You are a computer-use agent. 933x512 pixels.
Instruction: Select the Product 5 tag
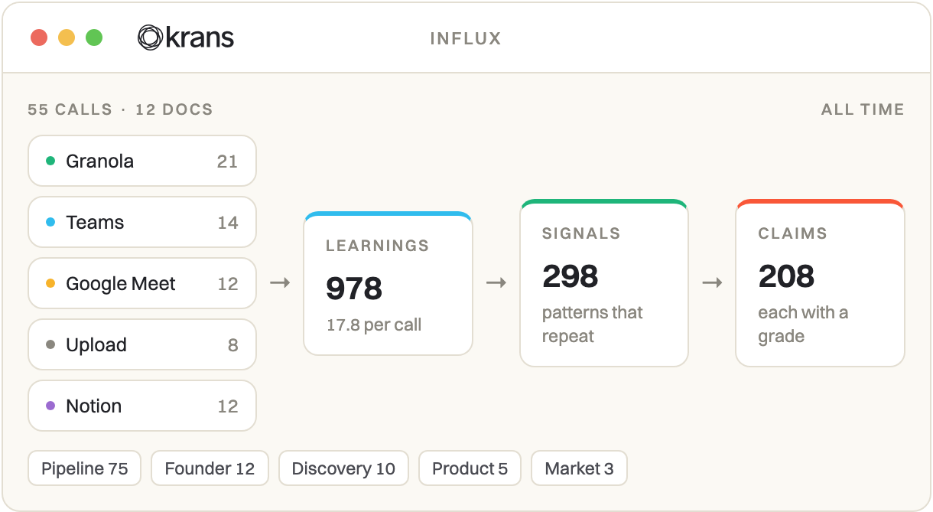470,468
